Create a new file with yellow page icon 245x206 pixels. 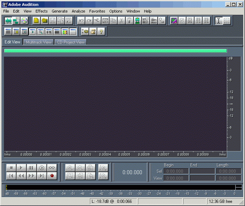[37, 21]
